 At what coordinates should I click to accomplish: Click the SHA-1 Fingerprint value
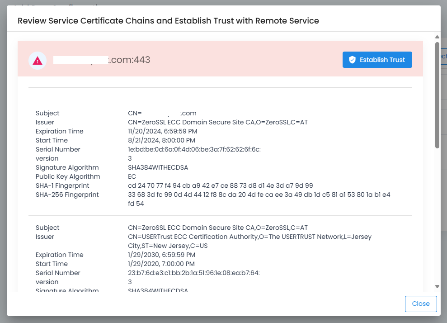[220, 185]
